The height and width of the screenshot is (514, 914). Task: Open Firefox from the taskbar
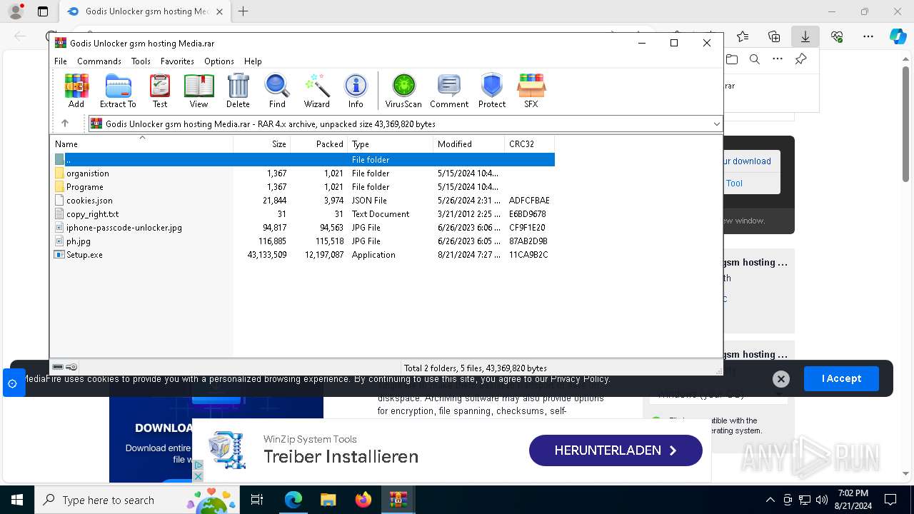363,500
